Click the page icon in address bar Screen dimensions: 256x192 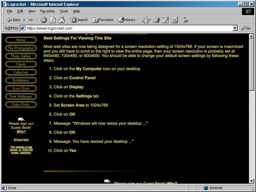coord(23,28)
